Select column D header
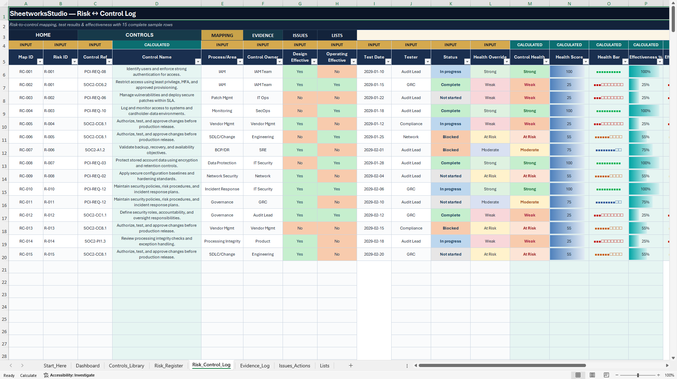Screen dimensions: 677x379 pos(157,4)
